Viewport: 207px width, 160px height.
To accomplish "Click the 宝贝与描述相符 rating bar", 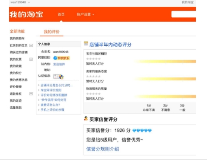I will tap(165, 61).
